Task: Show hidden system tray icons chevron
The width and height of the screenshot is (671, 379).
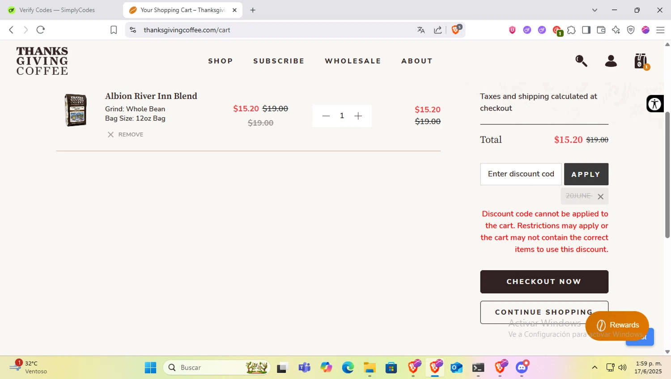Action: click(595, 367)
